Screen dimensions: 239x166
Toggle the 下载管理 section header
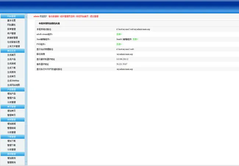[x=13, y=137]
